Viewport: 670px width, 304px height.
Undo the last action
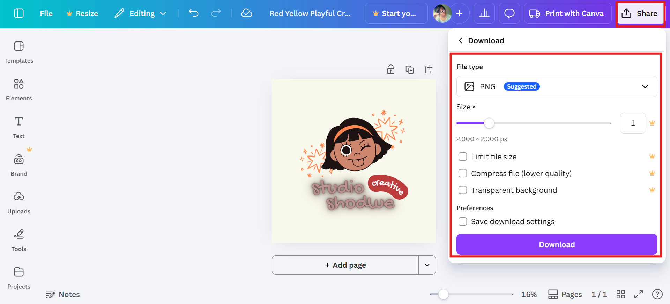pos(194,13)
